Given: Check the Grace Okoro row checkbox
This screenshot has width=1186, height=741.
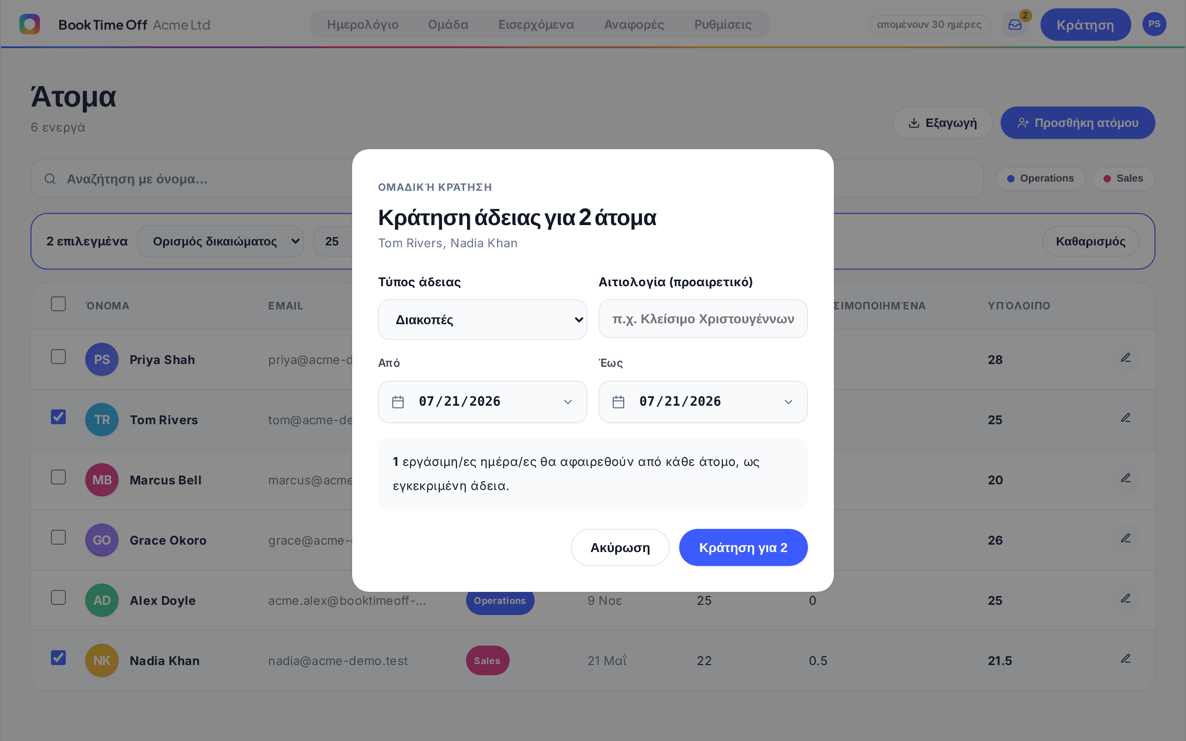Looking at the screenshot, I should click(58, 538).
